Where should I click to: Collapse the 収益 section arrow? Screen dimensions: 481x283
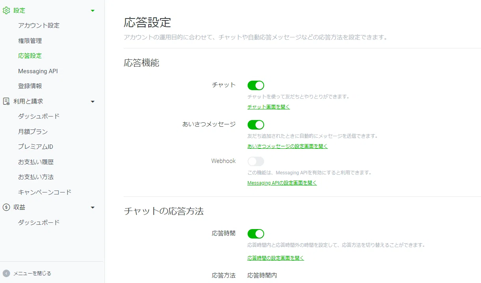pyautogui.click(x=93, y=207)
